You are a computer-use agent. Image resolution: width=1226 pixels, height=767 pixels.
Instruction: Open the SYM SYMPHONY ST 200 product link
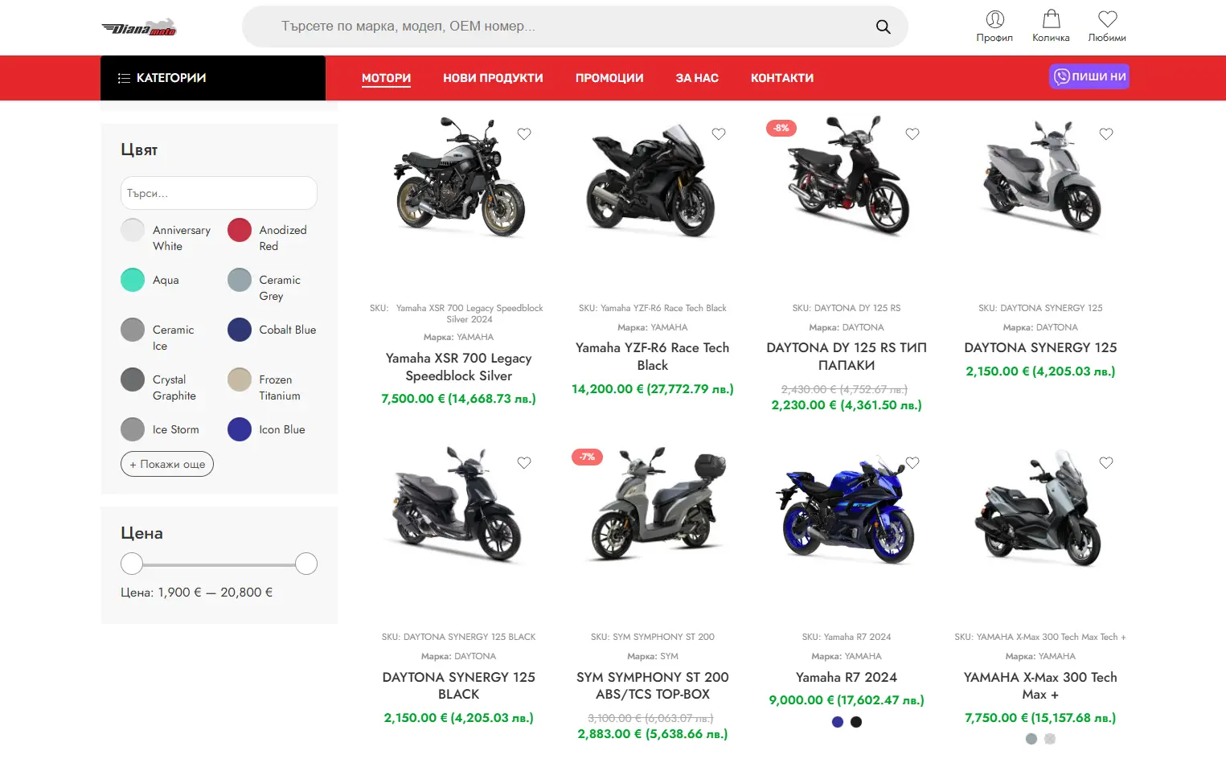tap(653, 686)
